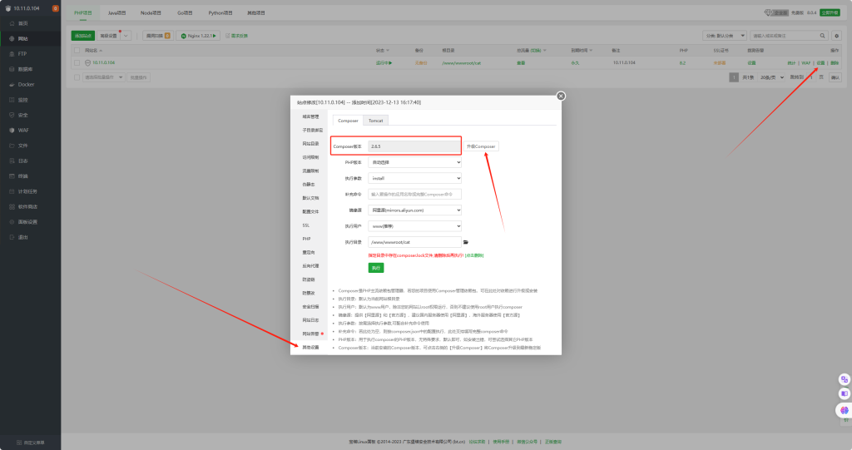The height and width of the screenshot is (450, 852).
Task: Click the green 立即升级 button
Action: (x=830, y=12)
